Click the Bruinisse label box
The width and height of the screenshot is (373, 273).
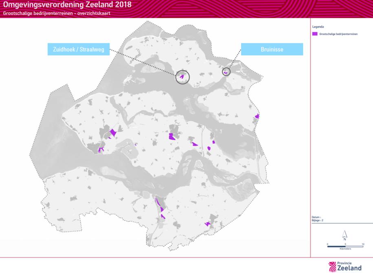[272, 49]
